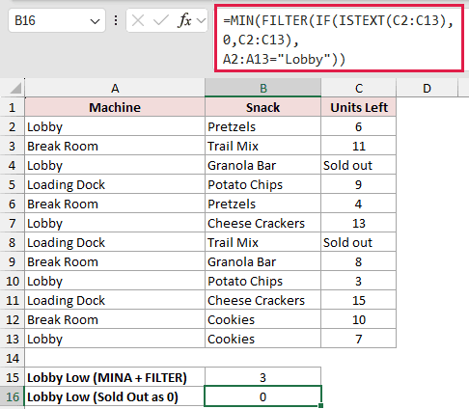The width and height of the screenshot is (469, 409).
Task: Select cell B2 Pretzels
Action: coord(263,126)
